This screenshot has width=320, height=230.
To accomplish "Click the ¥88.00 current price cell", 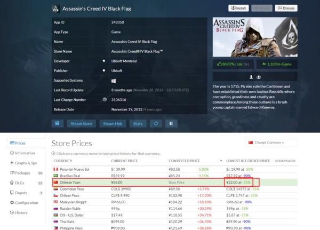I will click(117, 183).
